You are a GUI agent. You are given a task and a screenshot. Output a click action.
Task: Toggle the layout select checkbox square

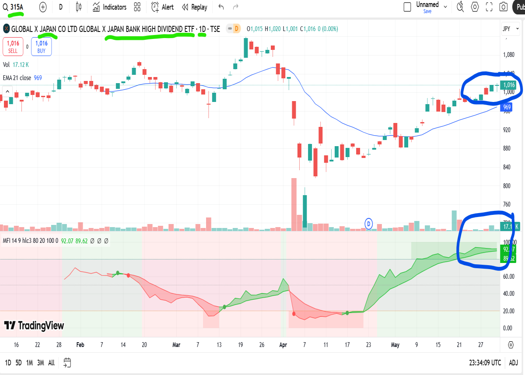pyautogui.click(x=407, y=7)
